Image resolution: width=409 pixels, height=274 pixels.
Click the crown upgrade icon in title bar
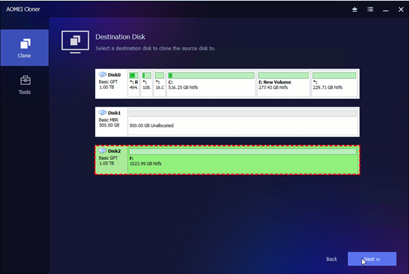(x=354, y=10)
